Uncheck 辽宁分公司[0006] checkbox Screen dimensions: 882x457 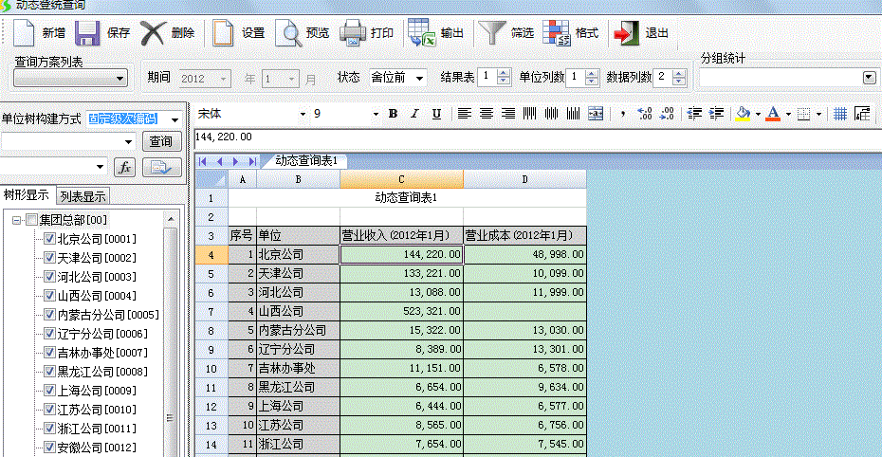point(49,334)
